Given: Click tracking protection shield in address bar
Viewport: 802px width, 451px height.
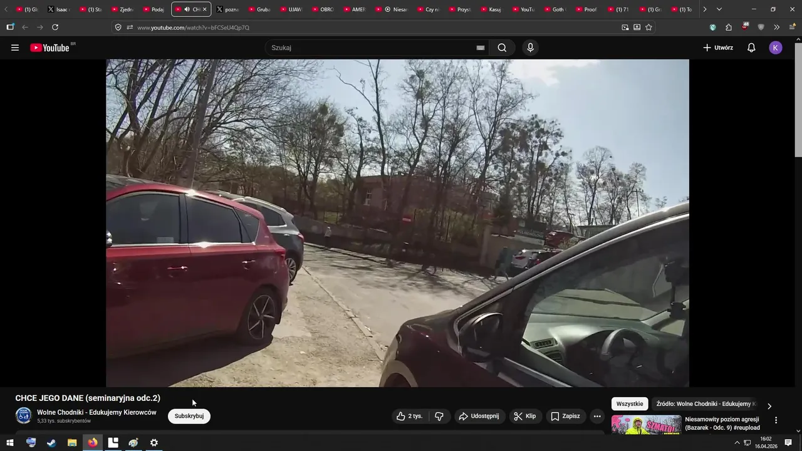Looking at the screenshot, I should coord(118,27).
